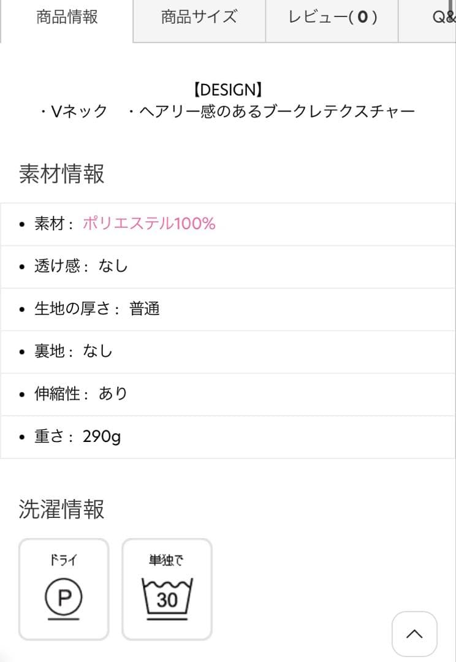The width and height of the screenshot is (456, 662).
Task: Click the 素材情報 section heading
Action: pyautogui.click(x=62, y=174)
